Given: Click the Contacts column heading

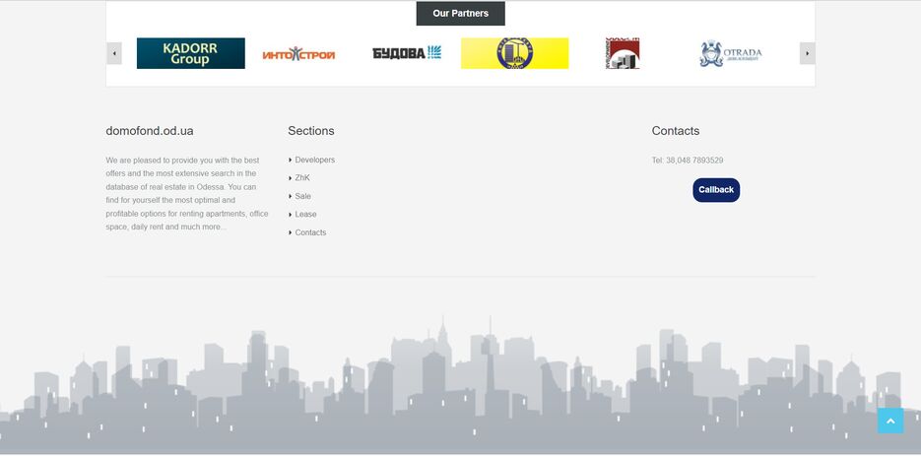Looking at the screenshot, I should (x=675, y=130).
